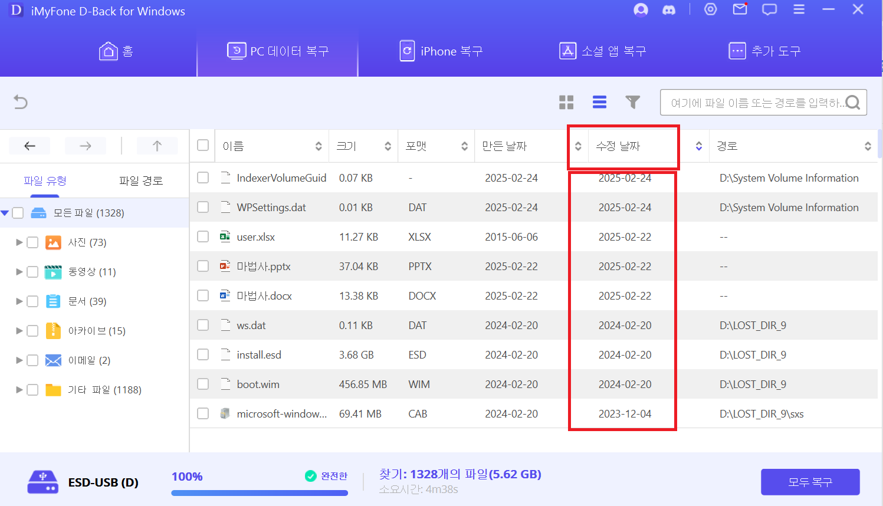Collapse the 모든 파일 tree node
This screenshot has height=506, width=883.
click(5, 213)
